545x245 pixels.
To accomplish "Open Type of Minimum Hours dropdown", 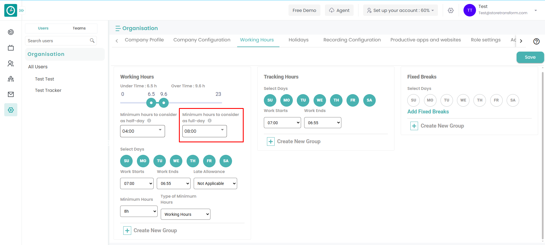I will [x=185, y=214].
